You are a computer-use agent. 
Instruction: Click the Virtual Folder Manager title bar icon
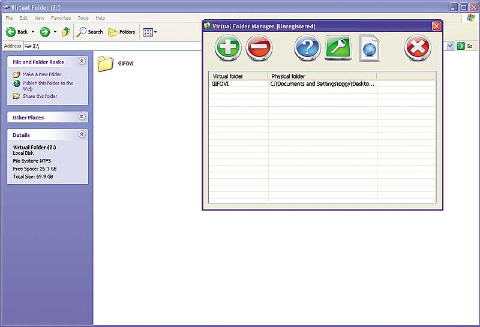click(207, 26)
